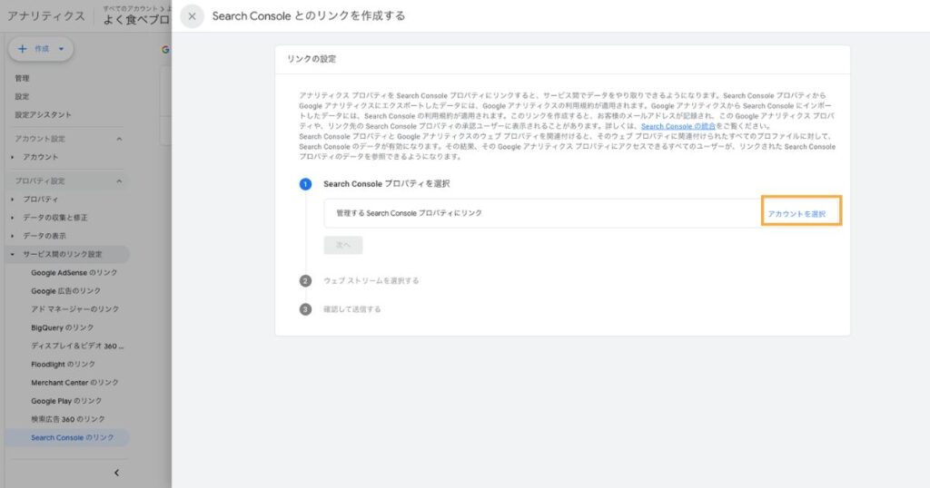Click the よく食べブロ account name
The height and width of the screenshot is (488, 930).
pos(136,20)
